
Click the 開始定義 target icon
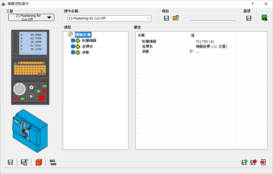pyautogui.click(x=71, y=34)
